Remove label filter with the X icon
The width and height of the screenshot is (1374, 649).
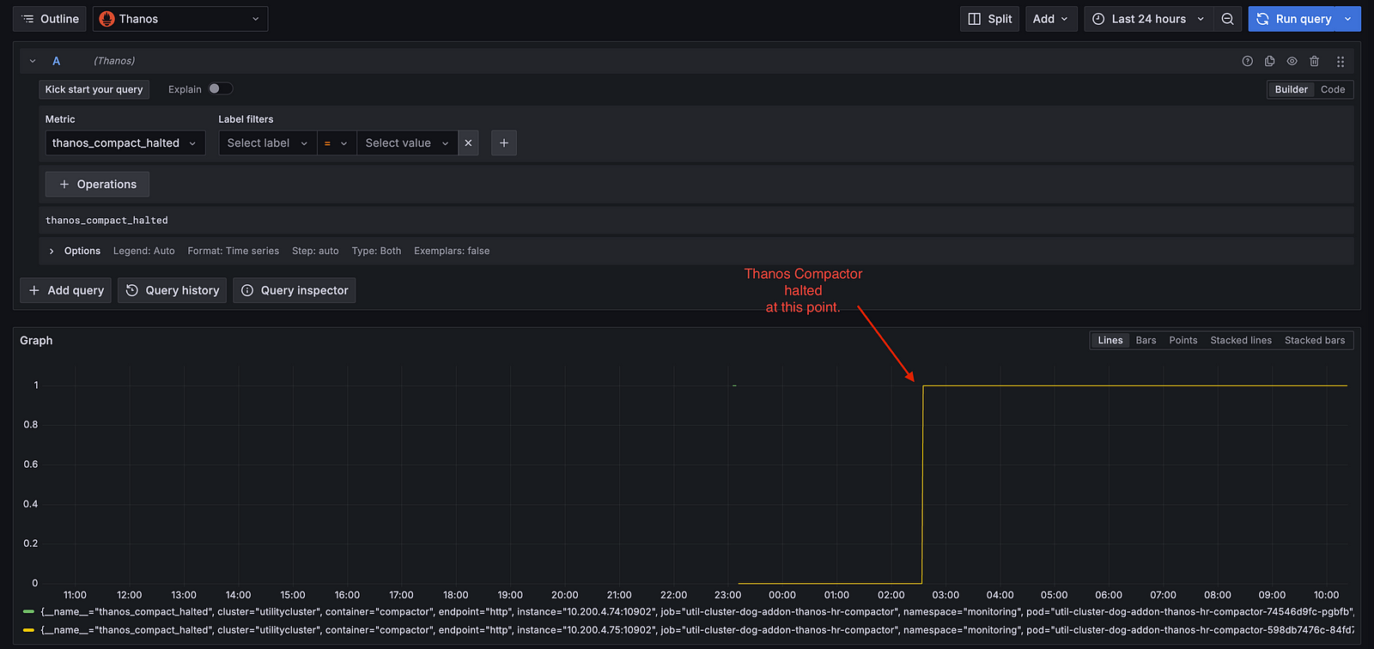(x=468, y=143)
